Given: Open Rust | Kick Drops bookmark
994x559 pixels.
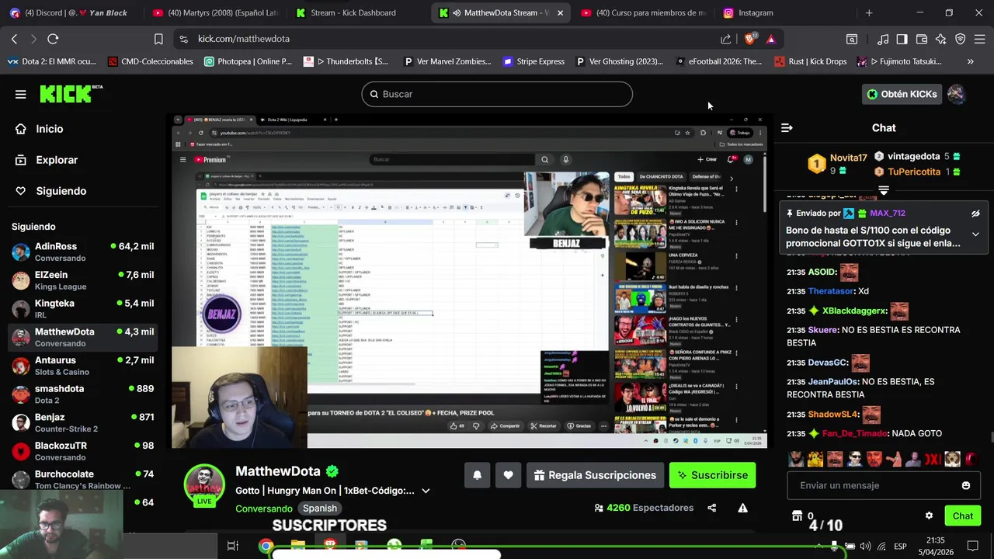Looking at the screenshot, I should coord(811,61).
